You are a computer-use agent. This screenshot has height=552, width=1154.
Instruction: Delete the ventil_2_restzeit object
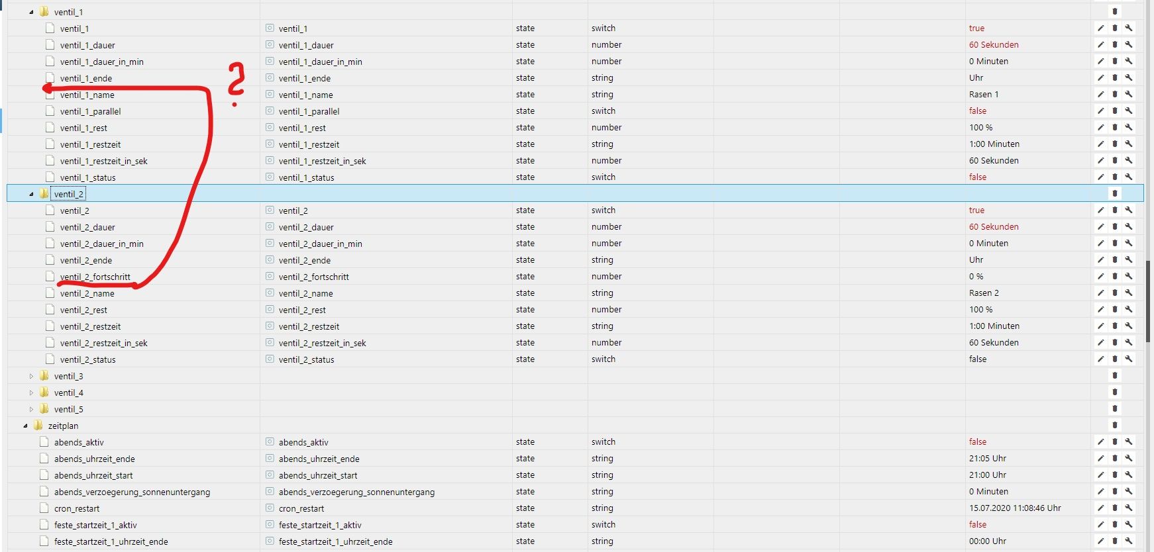pyautogui.click(x=1115, y=326)
